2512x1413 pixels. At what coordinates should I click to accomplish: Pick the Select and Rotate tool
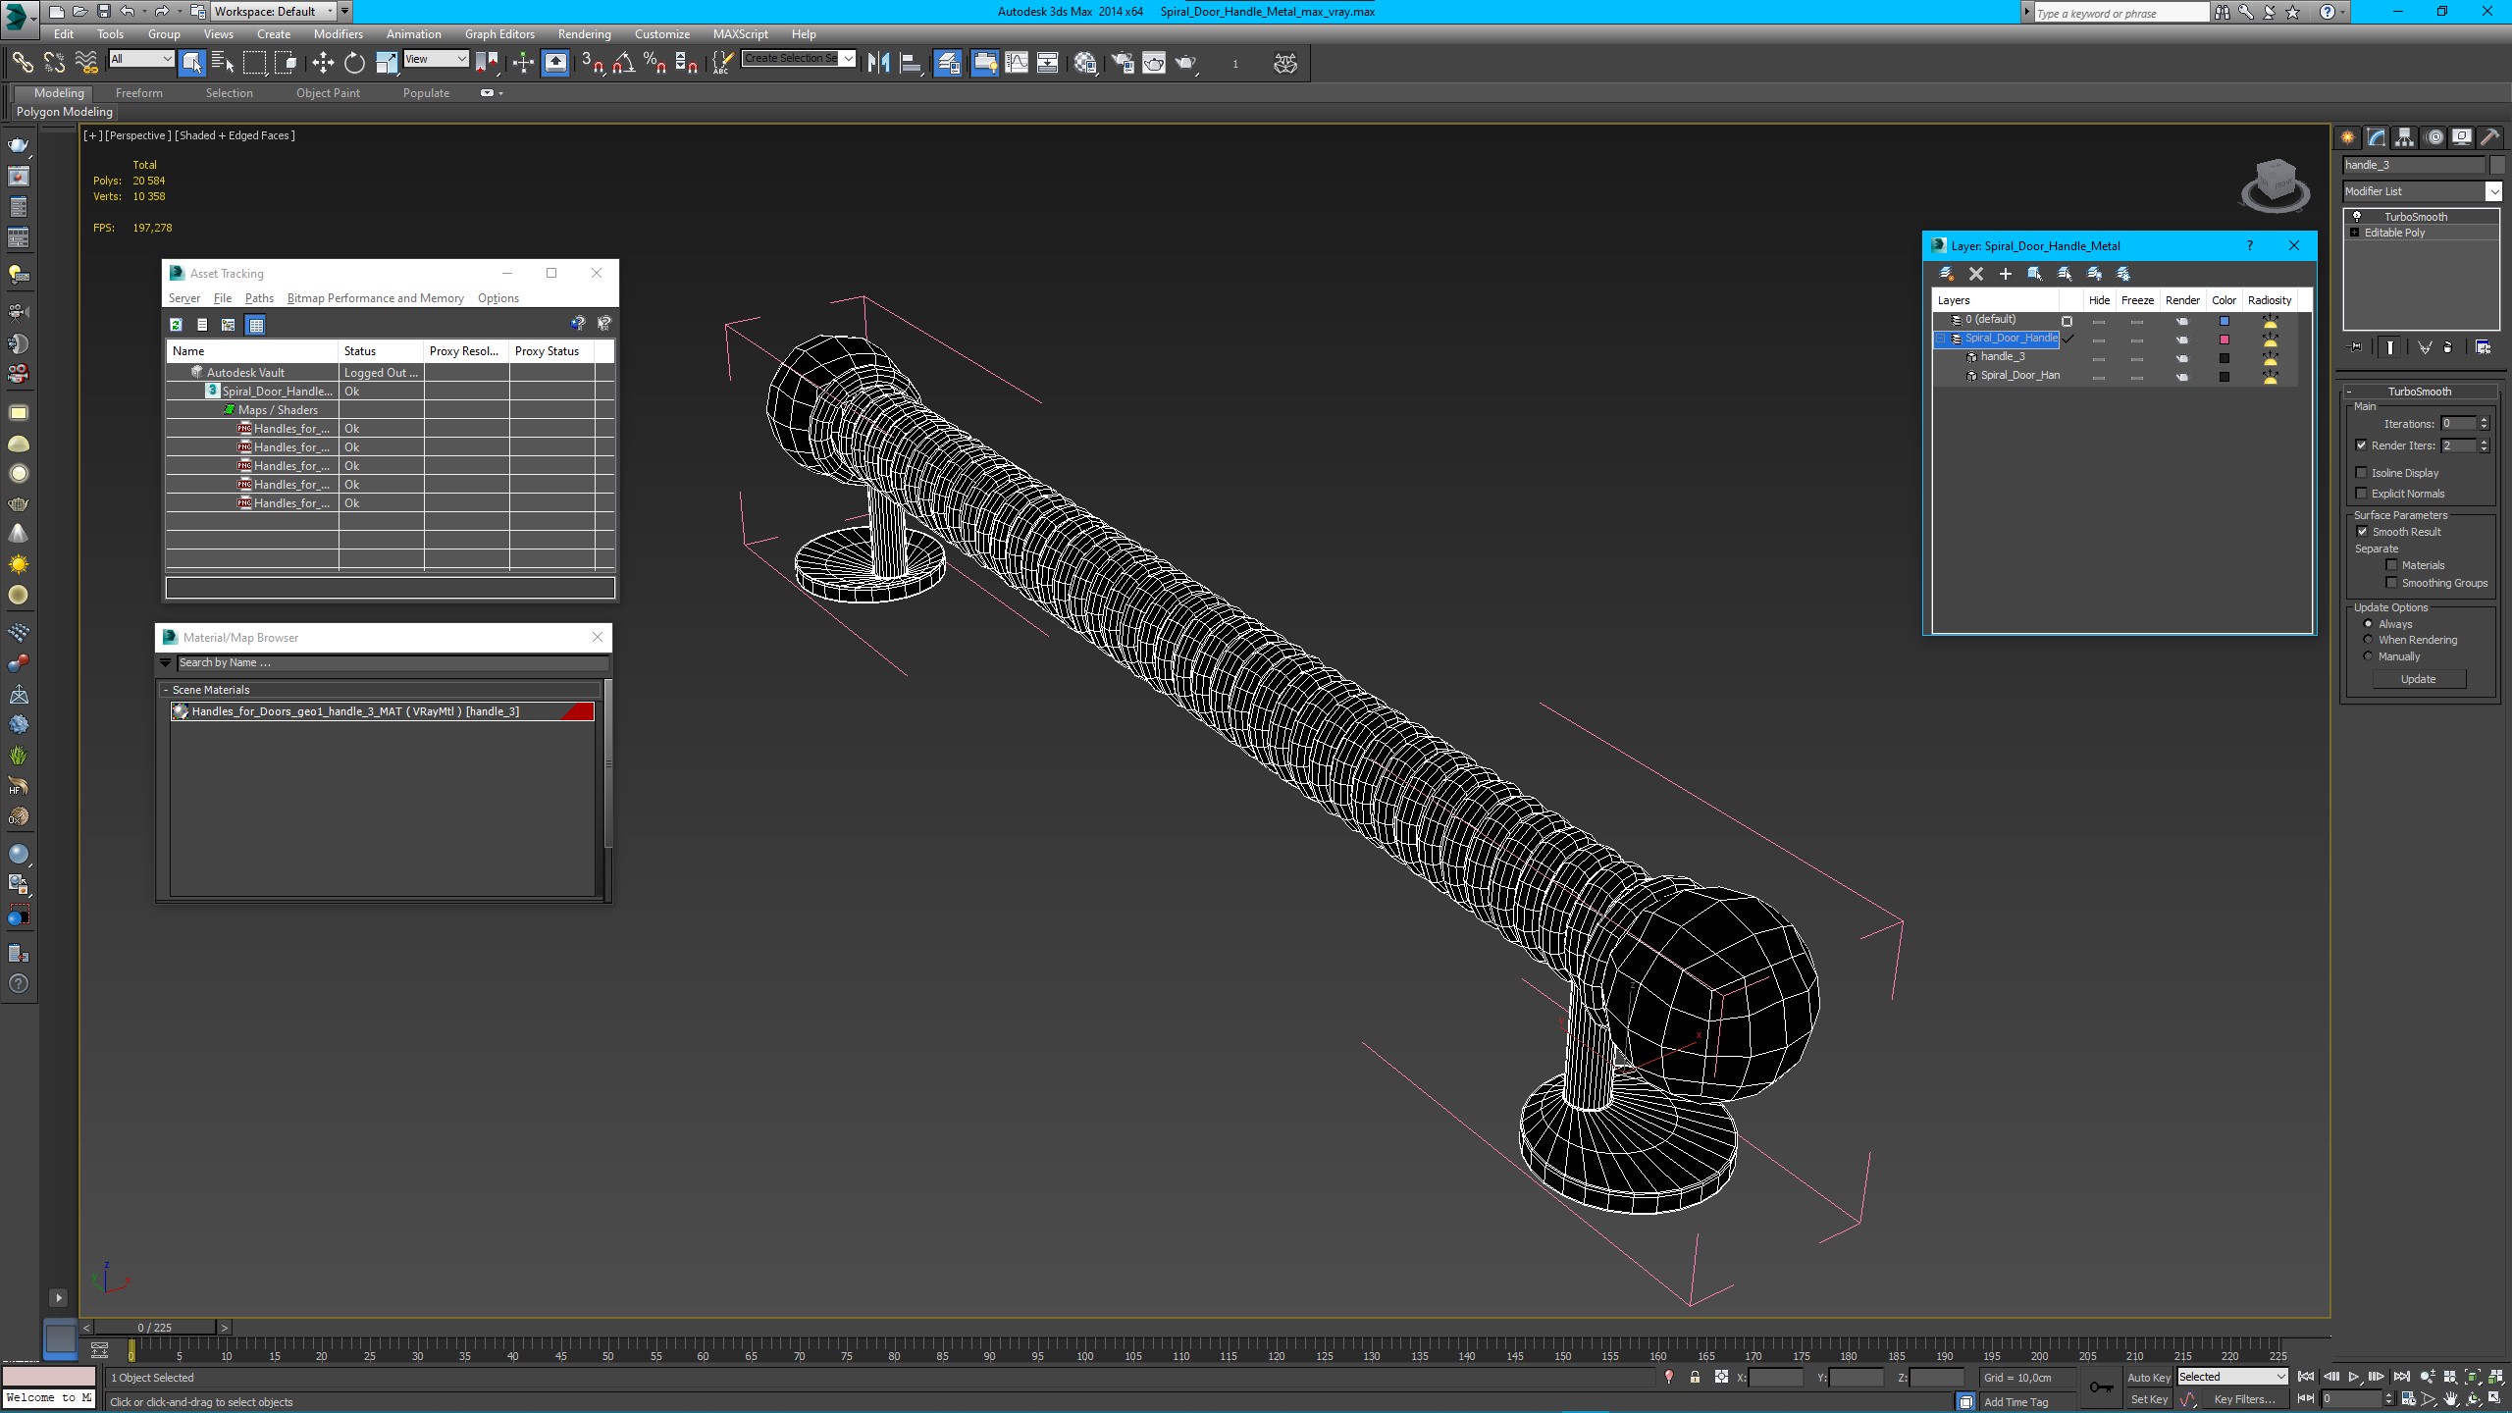tap(354, 63)
